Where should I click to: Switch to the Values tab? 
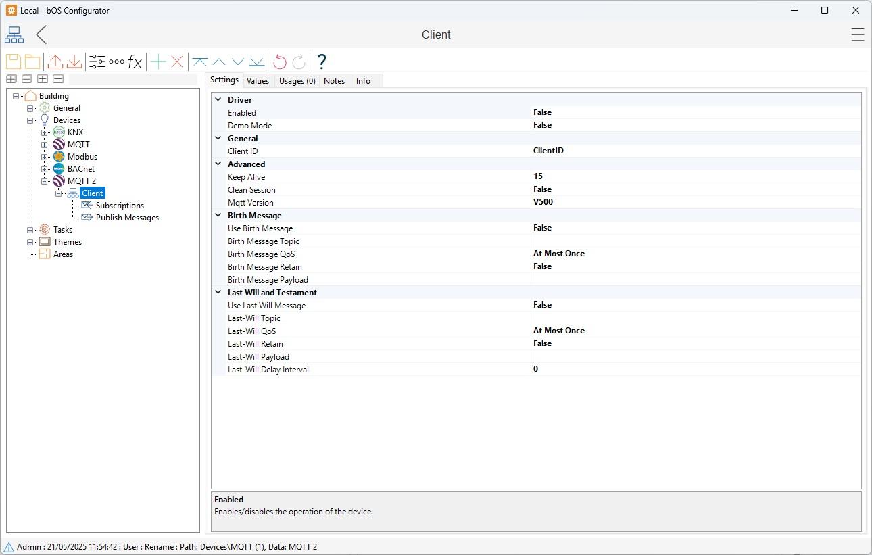[258, 81]
